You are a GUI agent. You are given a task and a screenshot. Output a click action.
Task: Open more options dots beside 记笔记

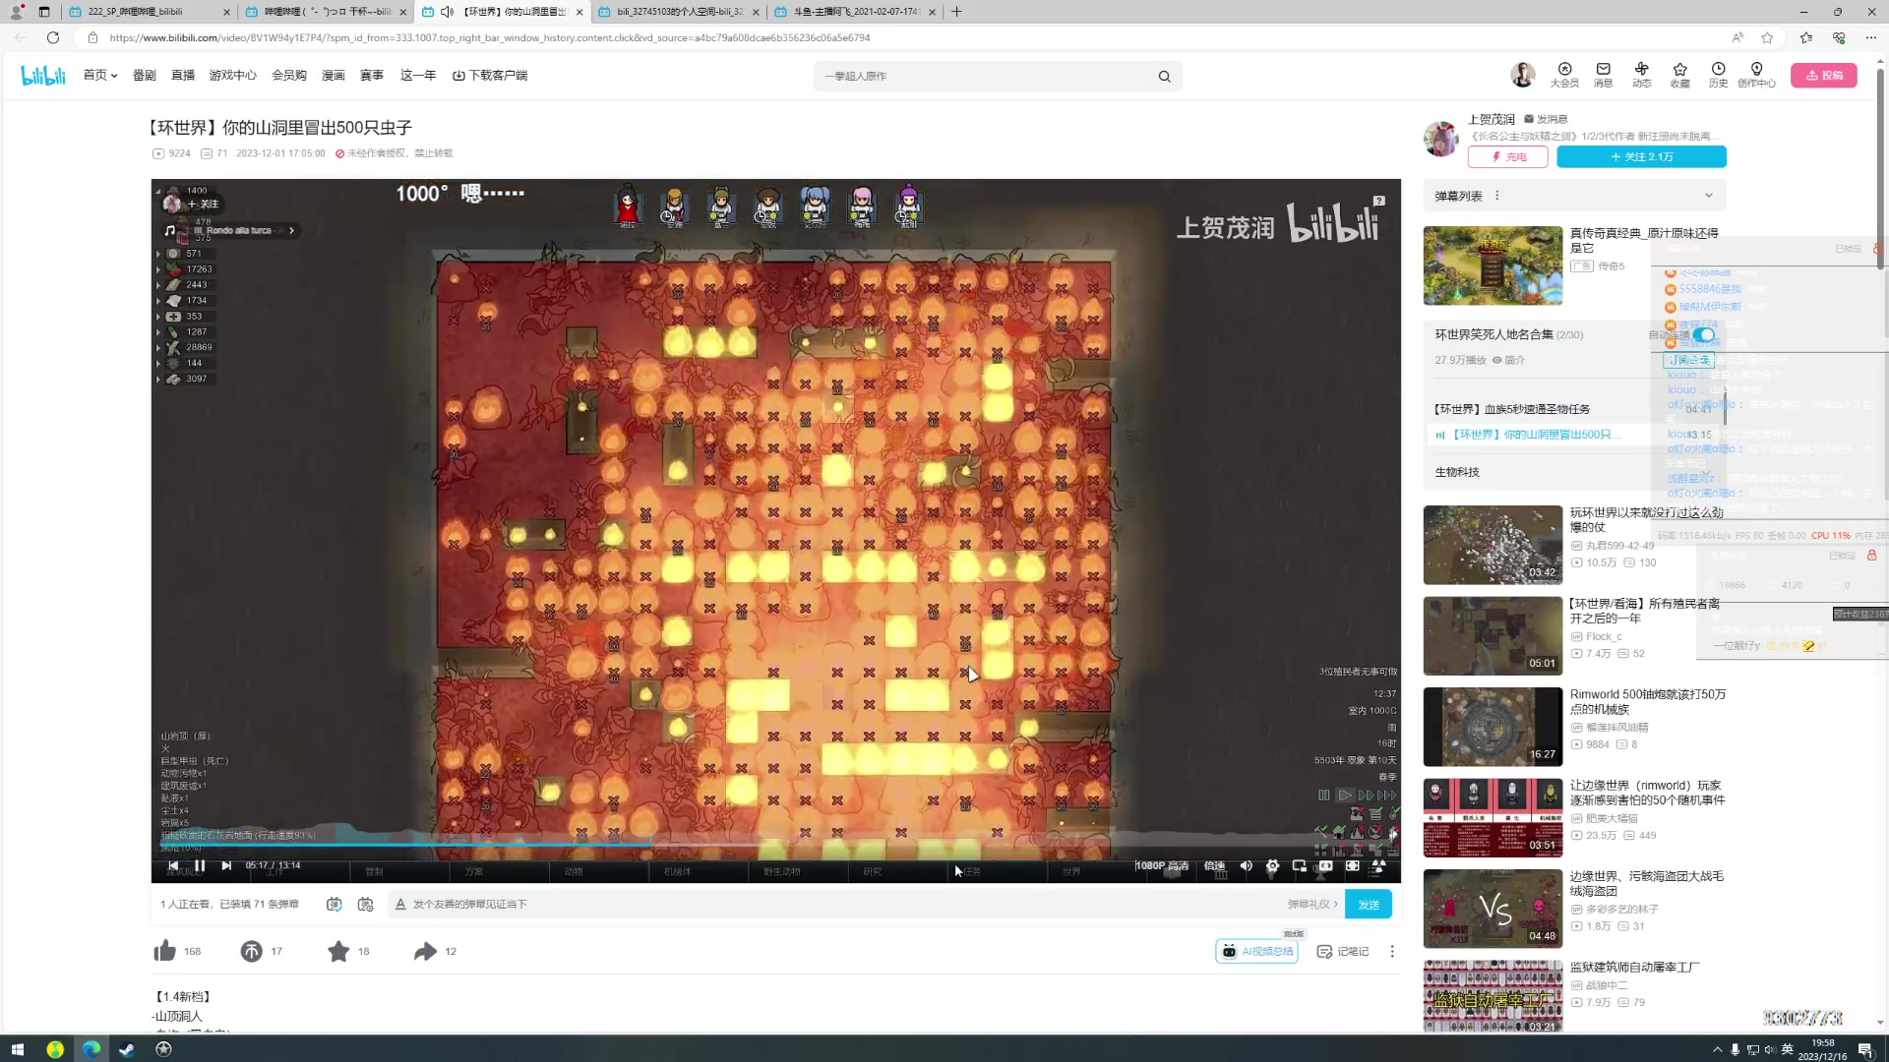pyautogui.click(x=1391, y=951)
